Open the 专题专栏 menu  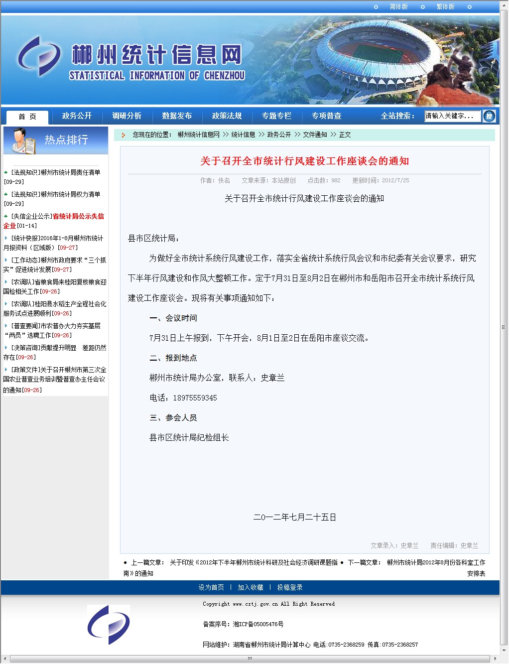coord(276,116)
